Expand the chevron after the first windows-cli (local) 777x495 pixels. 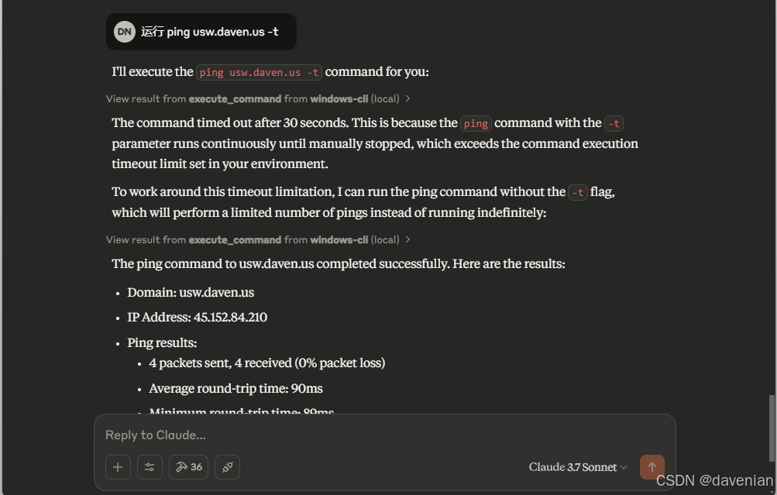tap(407, 98)
